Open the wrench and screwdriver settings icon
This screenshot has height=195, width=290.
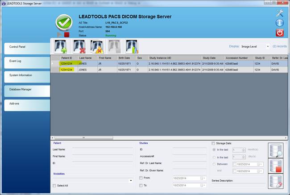coord(280,13)
